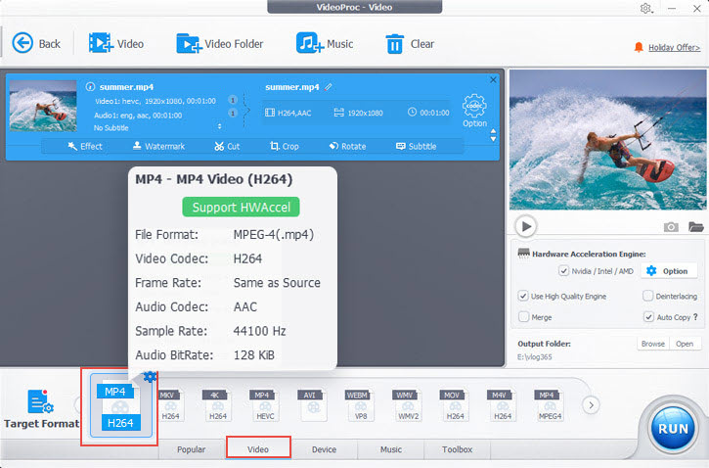The width and height of the screenshot is (709, 468).
Task: Open the Watermark tool
Action: tap(158, 146)
